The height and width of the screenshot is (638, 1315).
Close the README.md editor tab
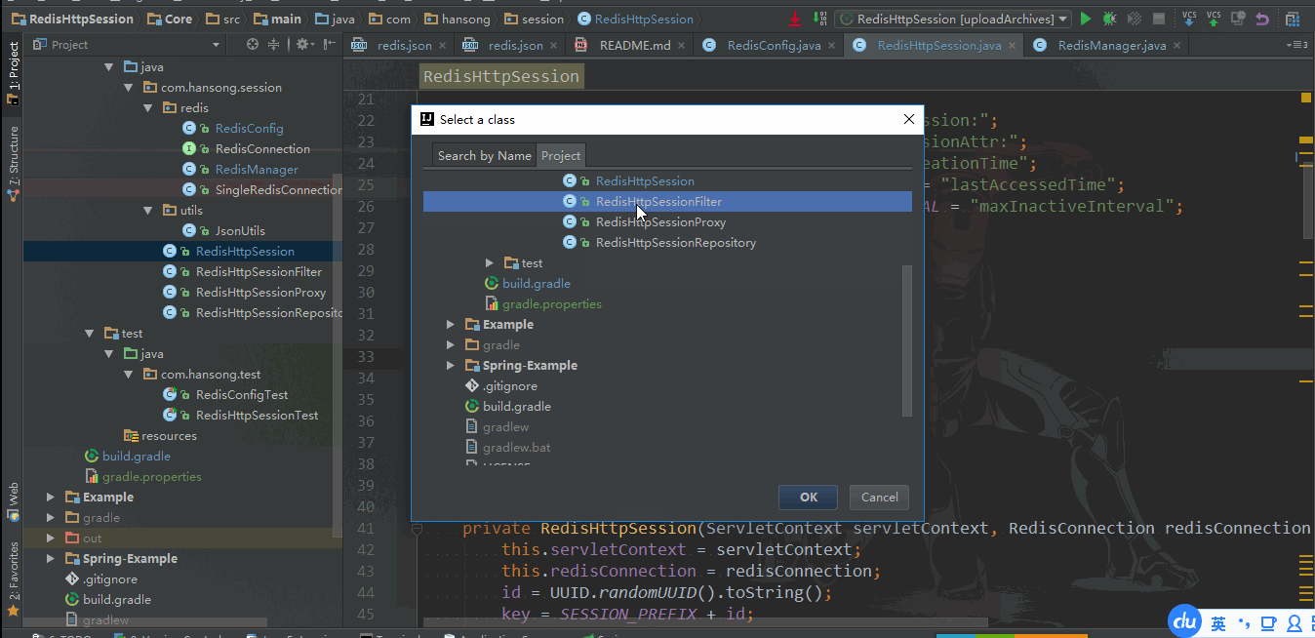tap(681, 46)
